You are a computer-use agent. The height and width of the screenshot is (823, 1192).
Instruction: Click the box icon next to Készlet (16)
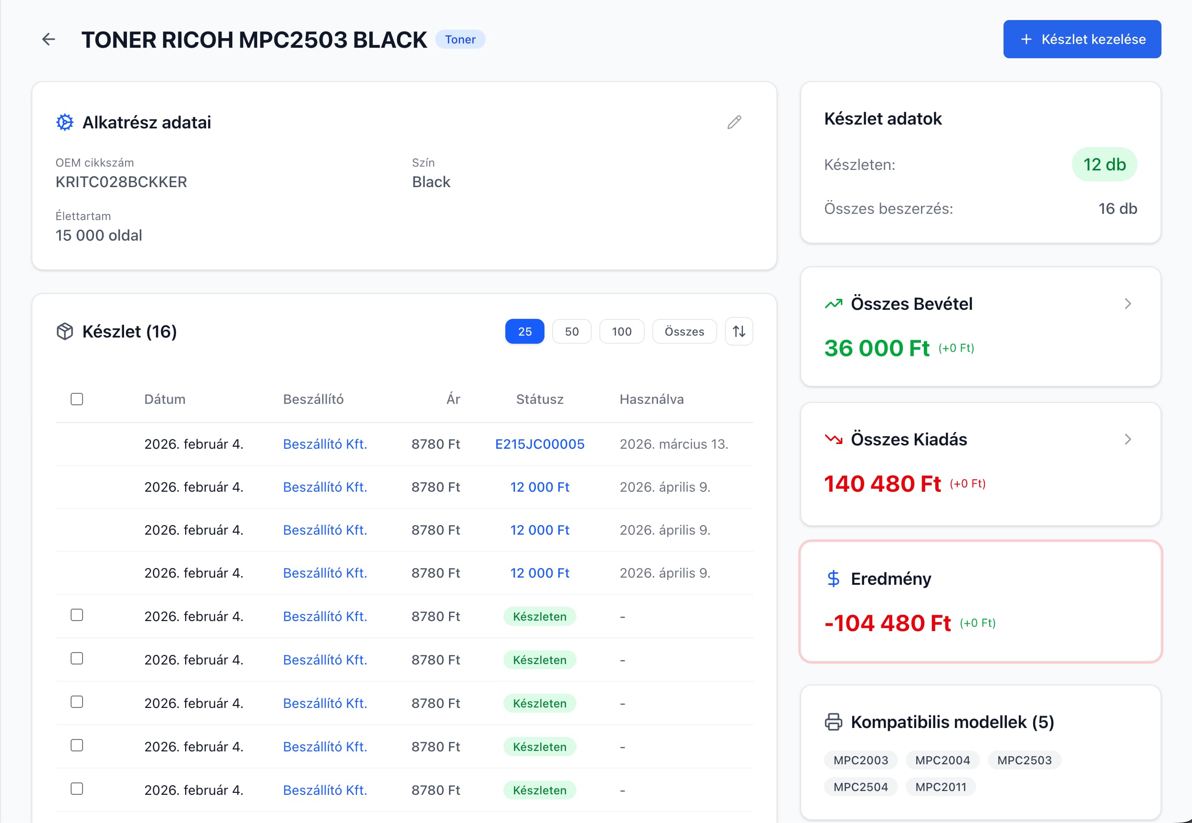(64, 332)
